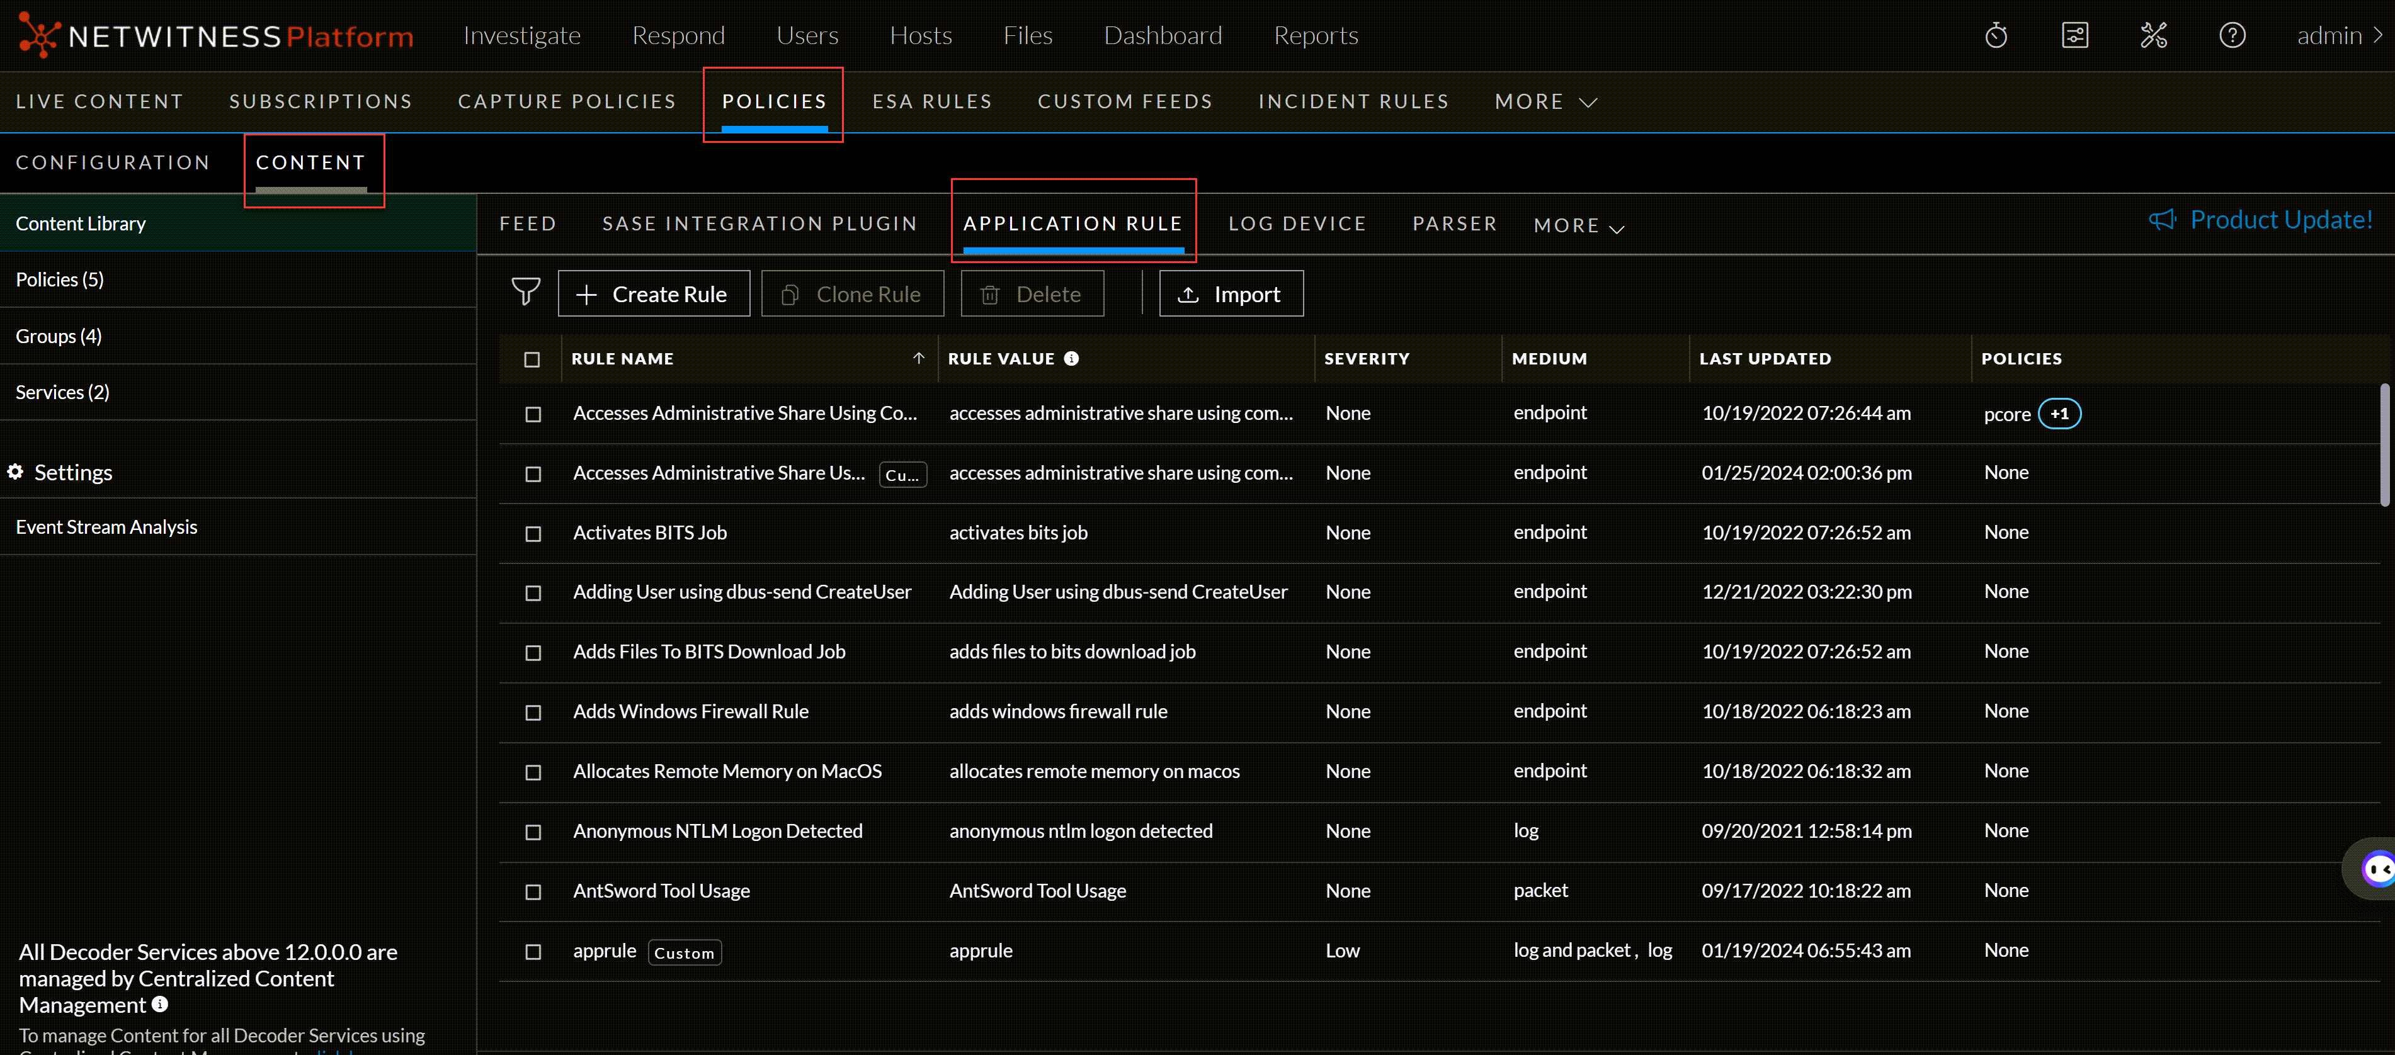
Task: Check the Activates BITS Job row checkbox
Action: 532,534
